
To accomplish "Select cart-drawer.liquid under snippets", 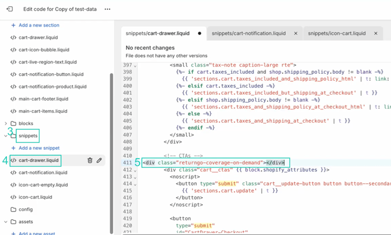I will (39, 160).
